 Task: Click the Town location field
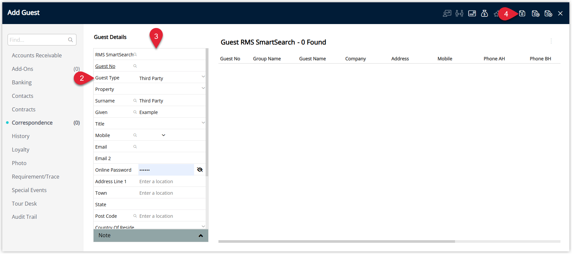coord(171,193)
